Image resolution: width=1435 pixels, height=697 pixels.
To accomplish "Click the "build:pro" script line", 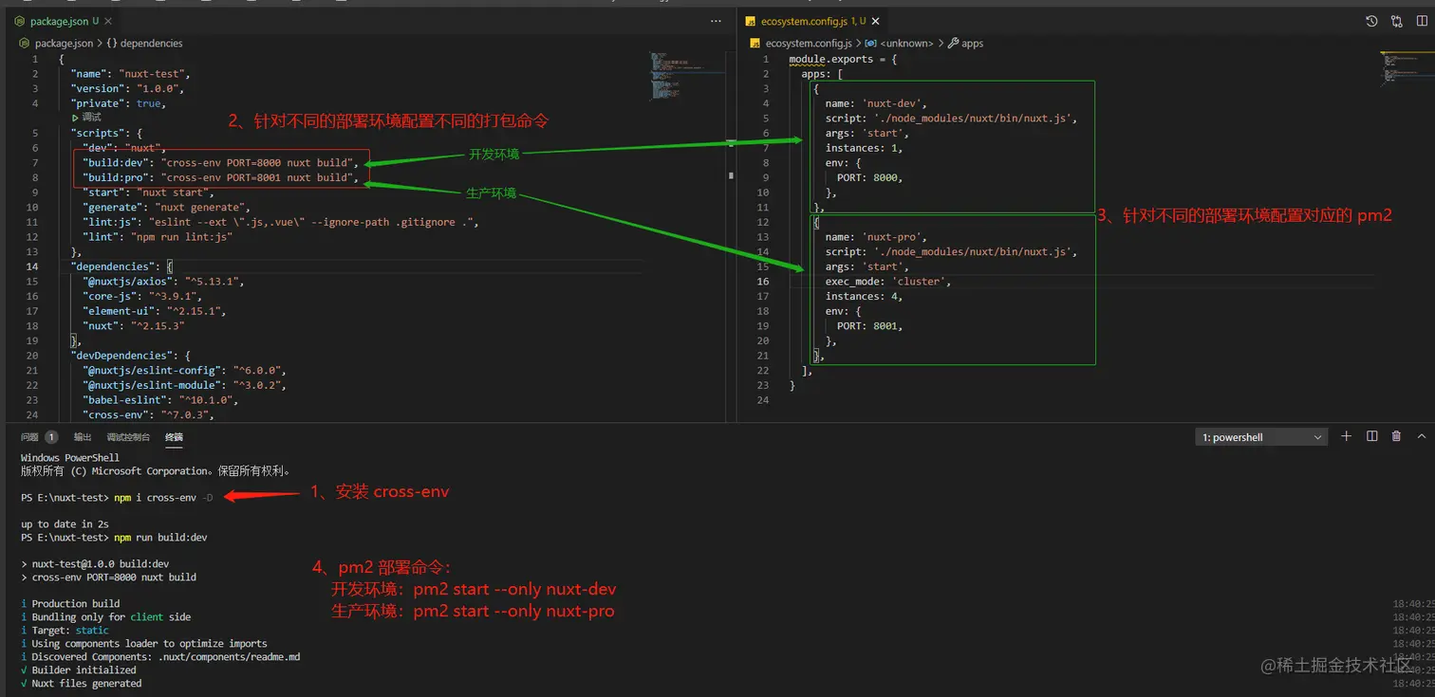I will [x=221, y=177].
